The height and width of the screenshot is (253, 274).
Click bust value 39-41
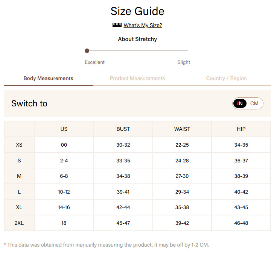pos(123,192)
